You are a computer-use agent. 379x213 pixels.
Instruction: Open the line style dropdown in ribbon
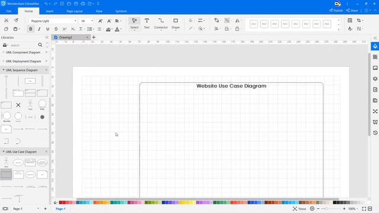[201, 21]
